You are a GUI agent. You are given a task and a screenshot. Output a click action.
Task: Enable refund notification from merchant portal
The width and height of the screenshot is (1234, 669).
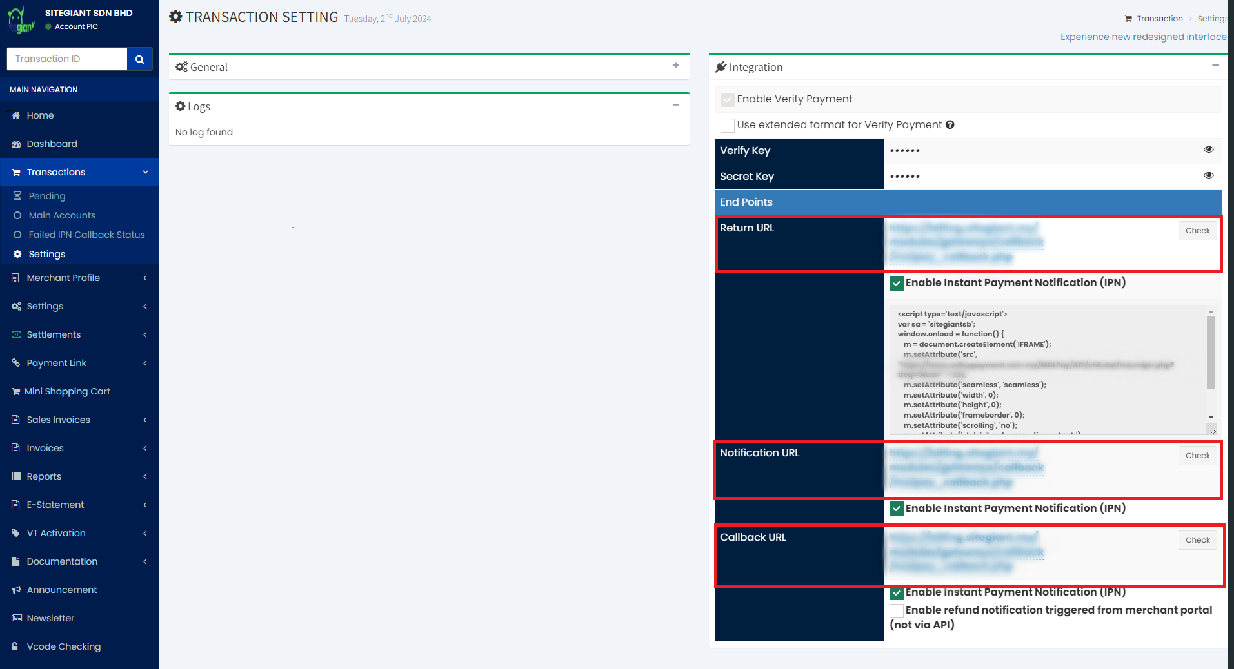click(x=897, y=610)
